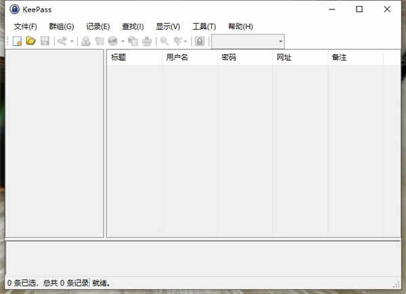Viewport: 406px width, 294px height.
Task: Expand the Show entries dropdown arrow
Action: click(185, 41)
